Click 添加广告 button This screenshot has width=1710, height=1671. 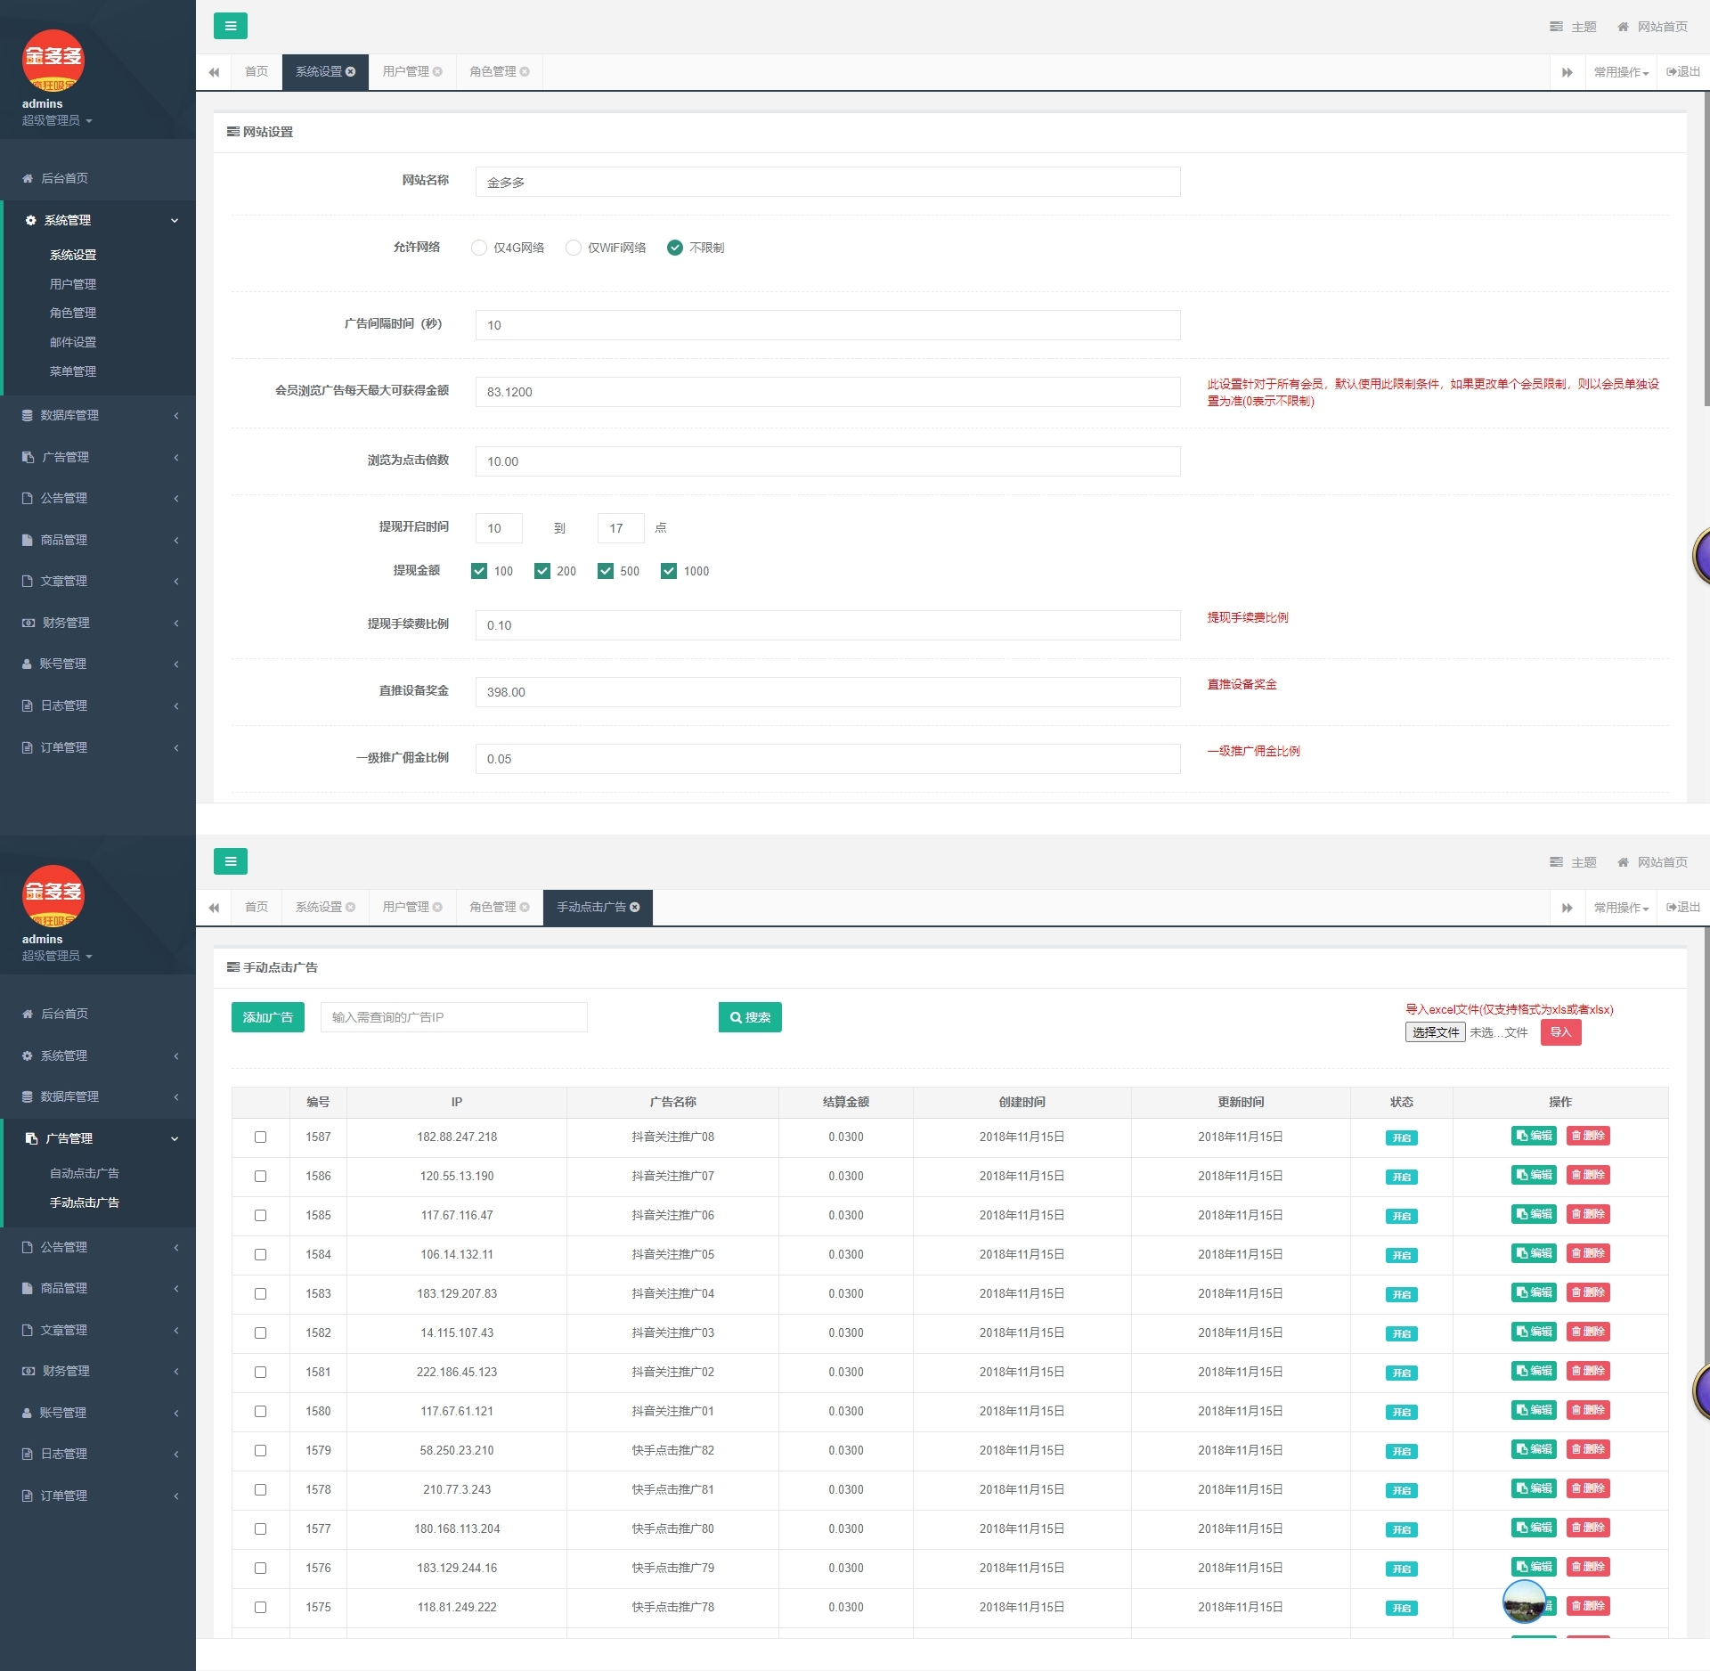click(268, 1017)
